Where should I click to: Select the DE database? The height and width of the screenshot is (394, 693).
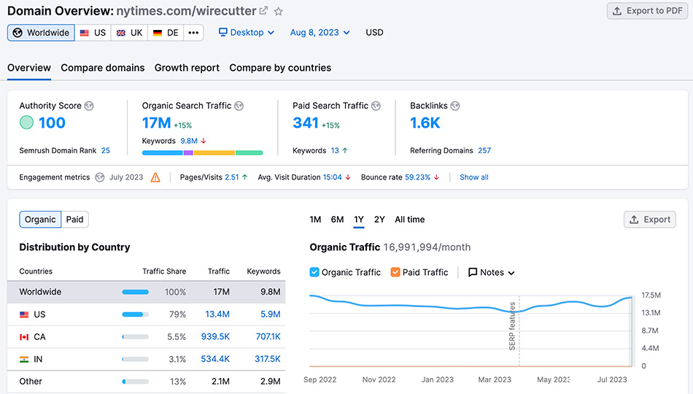pyautogui.click(x=166, y=33)
